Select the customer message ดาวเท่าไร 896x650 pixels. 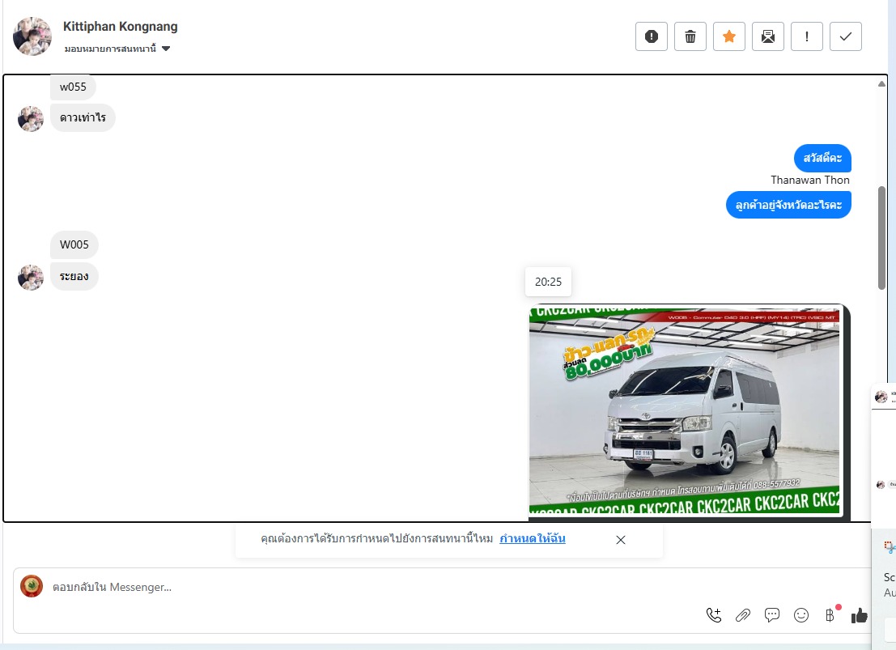tap(83, 117)
